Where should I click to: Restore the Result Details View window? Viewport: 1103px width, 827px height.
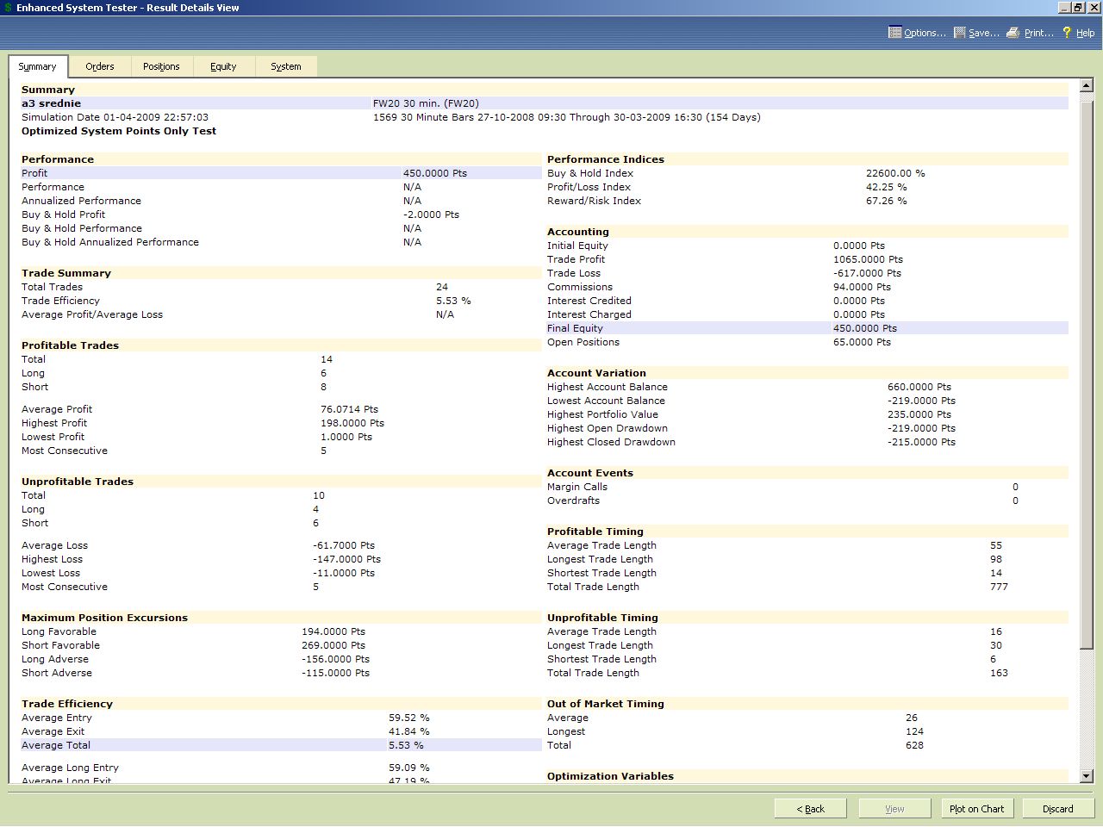coord(1078,8)
